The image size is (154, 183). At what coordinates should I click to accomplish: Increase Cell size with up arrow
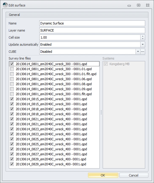point(143,36)
